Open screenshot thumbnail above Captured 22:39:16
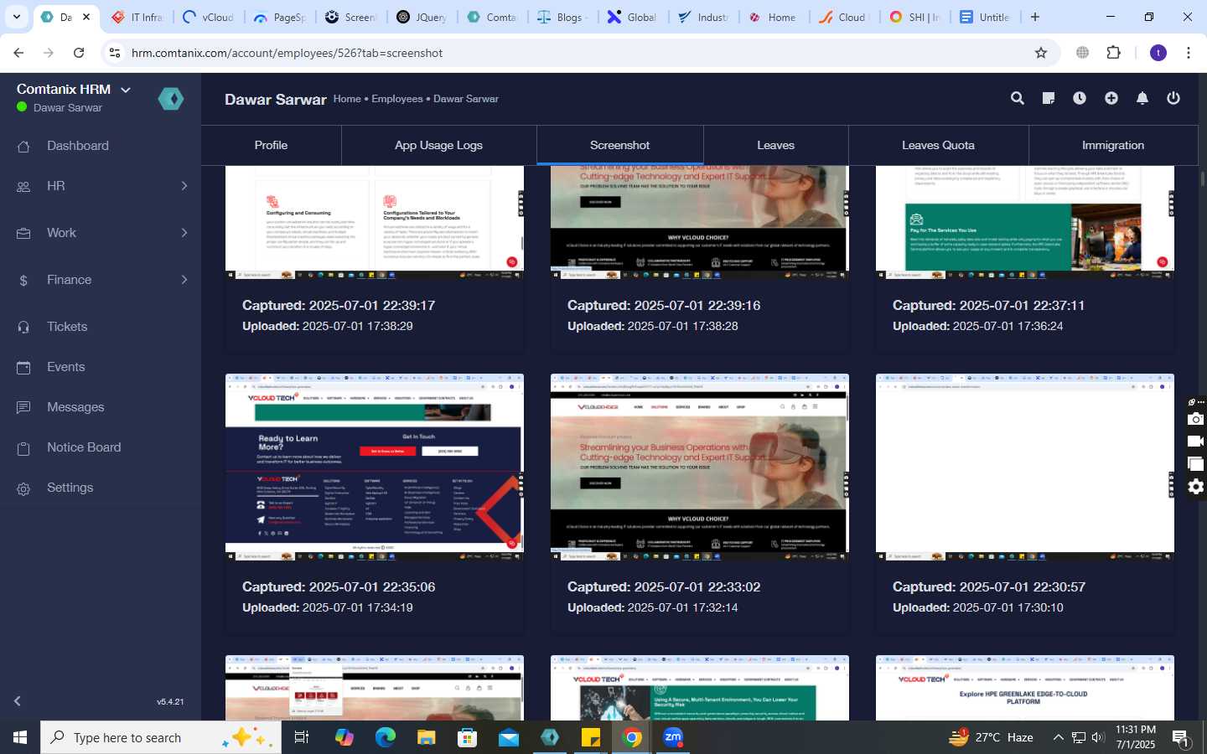 coord(700,222)
